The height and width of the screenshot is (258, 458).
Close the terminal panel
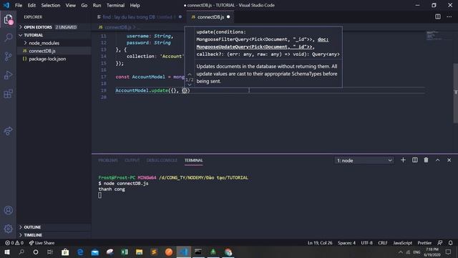pyautogui.click(x=449, y=160)
